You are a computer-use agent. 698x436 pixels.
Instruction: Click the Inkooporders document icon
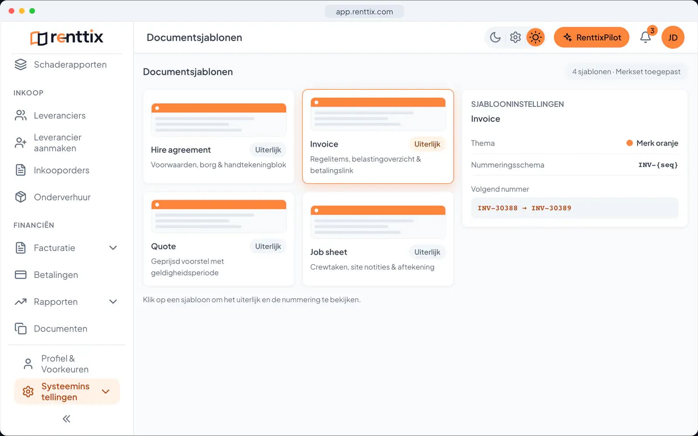[21, 170]
